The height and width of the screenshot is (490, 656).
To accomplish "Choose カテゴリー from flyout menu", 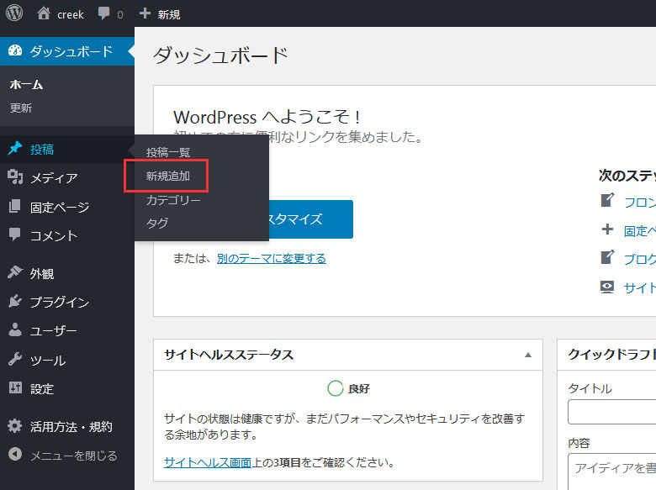I will (172, 200).
